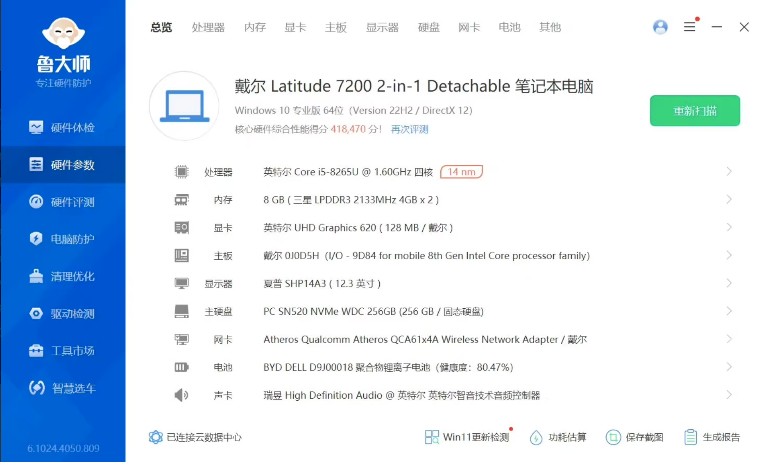Screen dimensions: 761x462
Task: Expand the 主板 row chevron
Action: 729,255
